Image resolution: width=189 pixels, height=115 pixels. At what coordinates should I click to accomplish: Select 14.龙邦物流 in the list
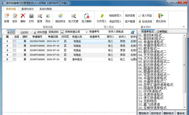pos(147,101)
